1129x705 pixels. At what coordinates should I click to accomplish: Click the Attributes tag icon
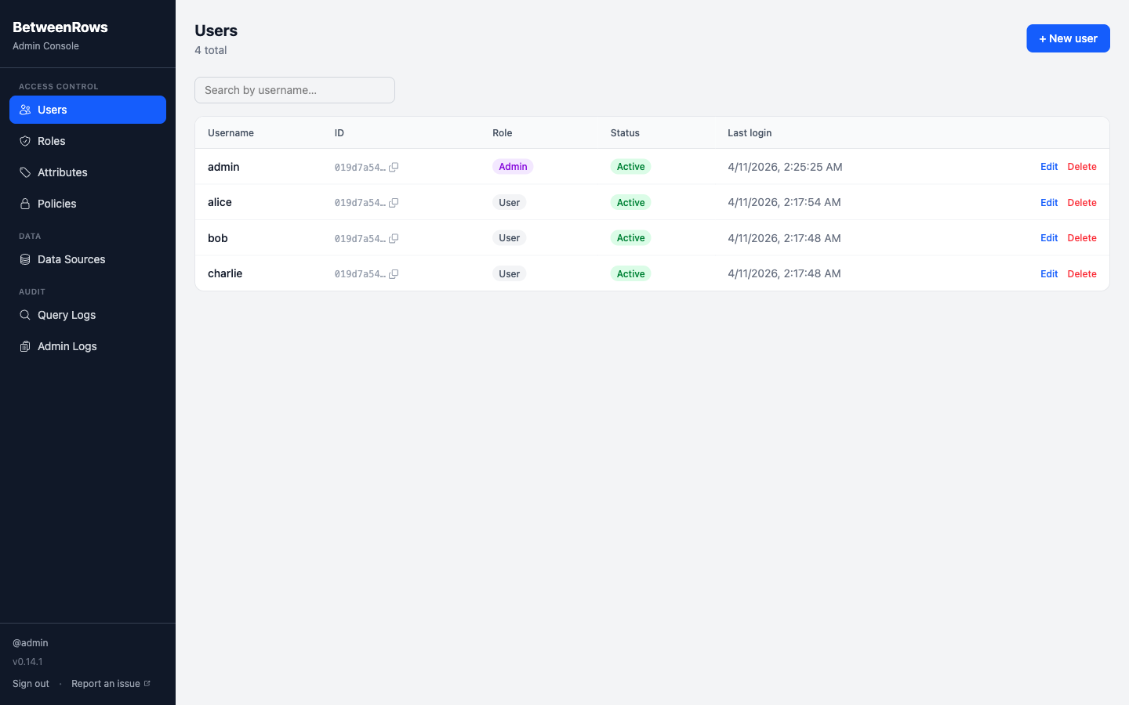tap(25, 172)
